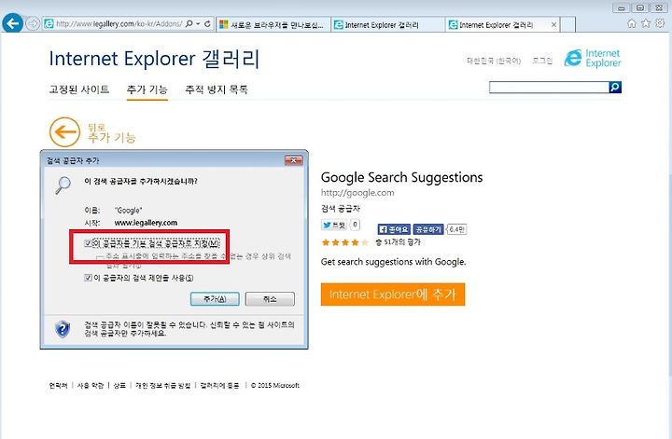Click the 검색 공급자 category label
672x439 pixels.
(341, 209)
